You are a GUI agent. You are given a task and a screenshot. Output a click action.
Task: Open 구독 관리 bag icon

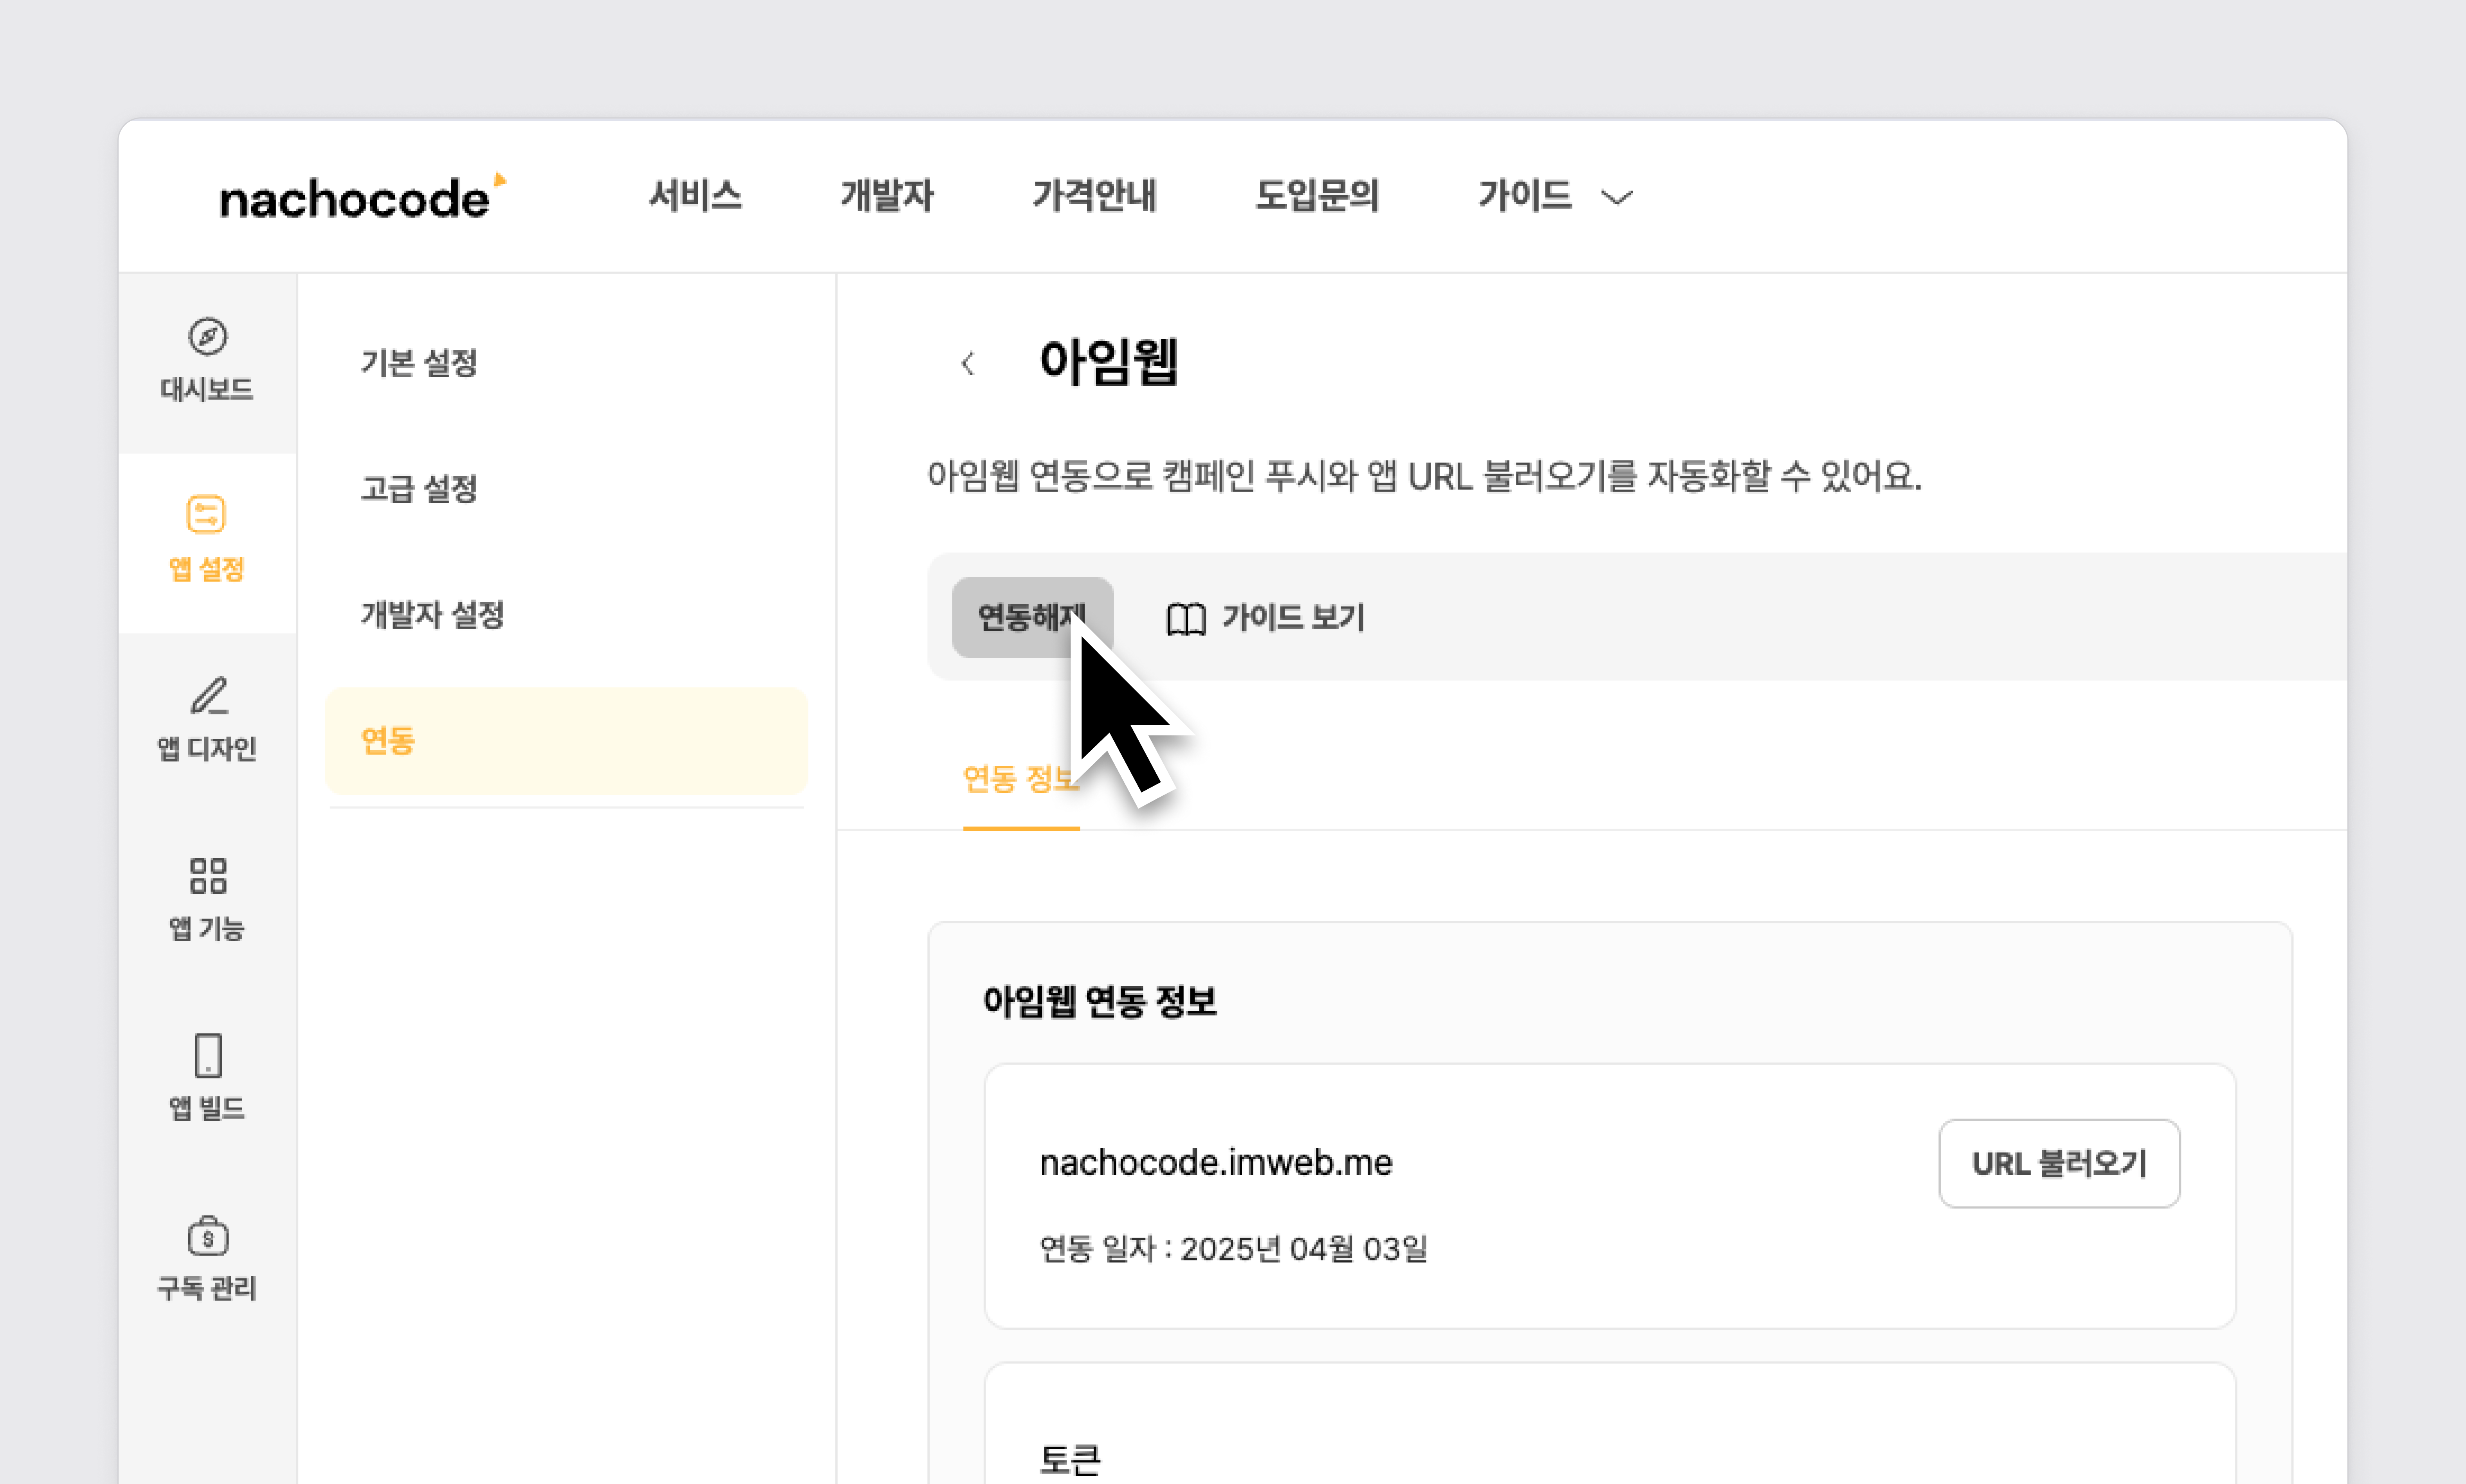(x=207, y=1236)
